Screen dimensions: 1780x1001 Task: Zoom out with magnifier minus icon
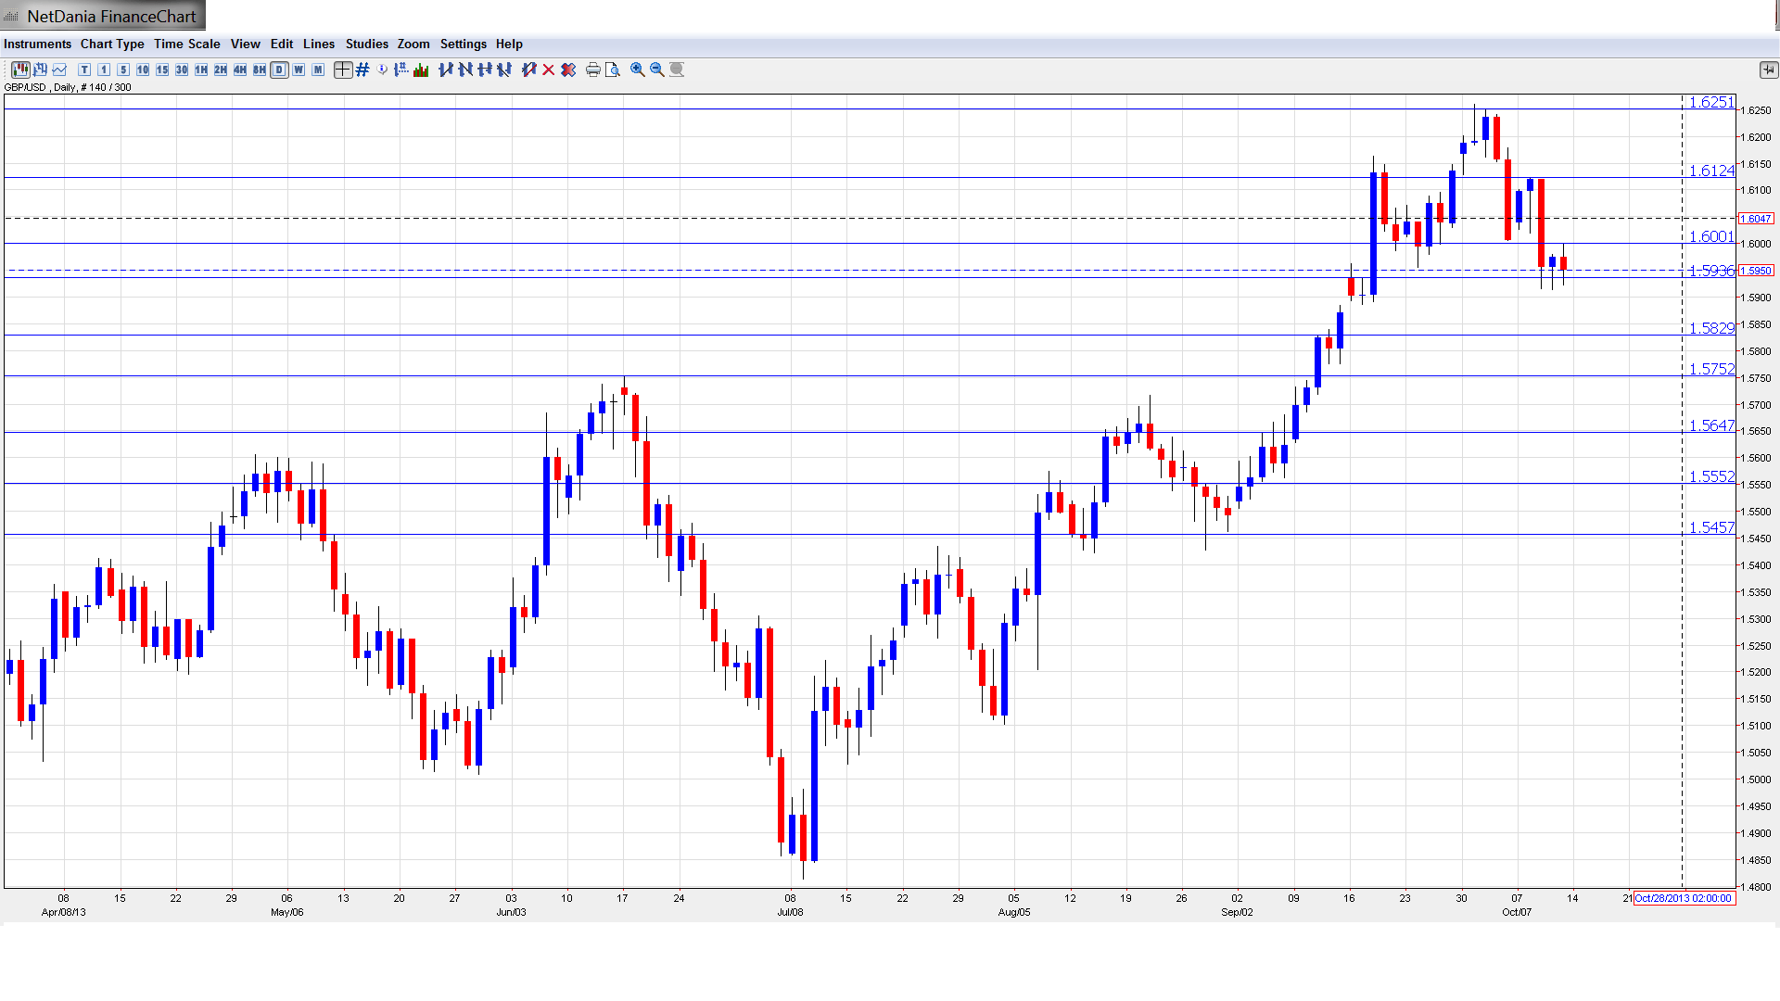tap(657, 70)
